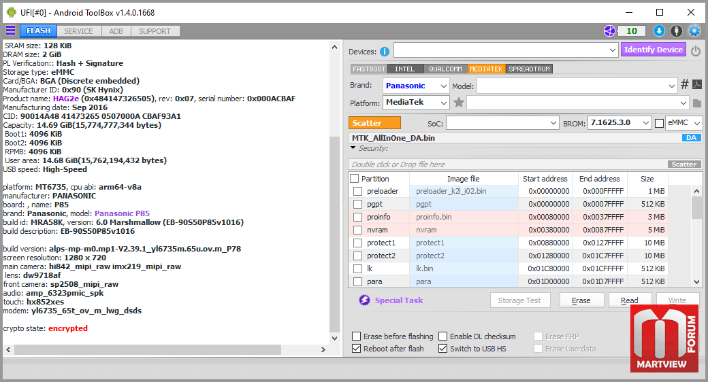Click the dark shield icon in toolbar
The width and height of the screenshot is (708, 382).
677,31
